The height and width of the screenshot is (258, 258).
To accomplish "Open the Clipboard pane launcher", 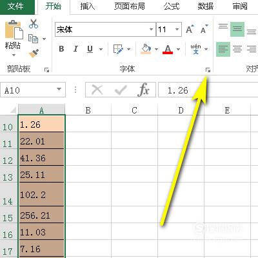I will tap(46, 70).
